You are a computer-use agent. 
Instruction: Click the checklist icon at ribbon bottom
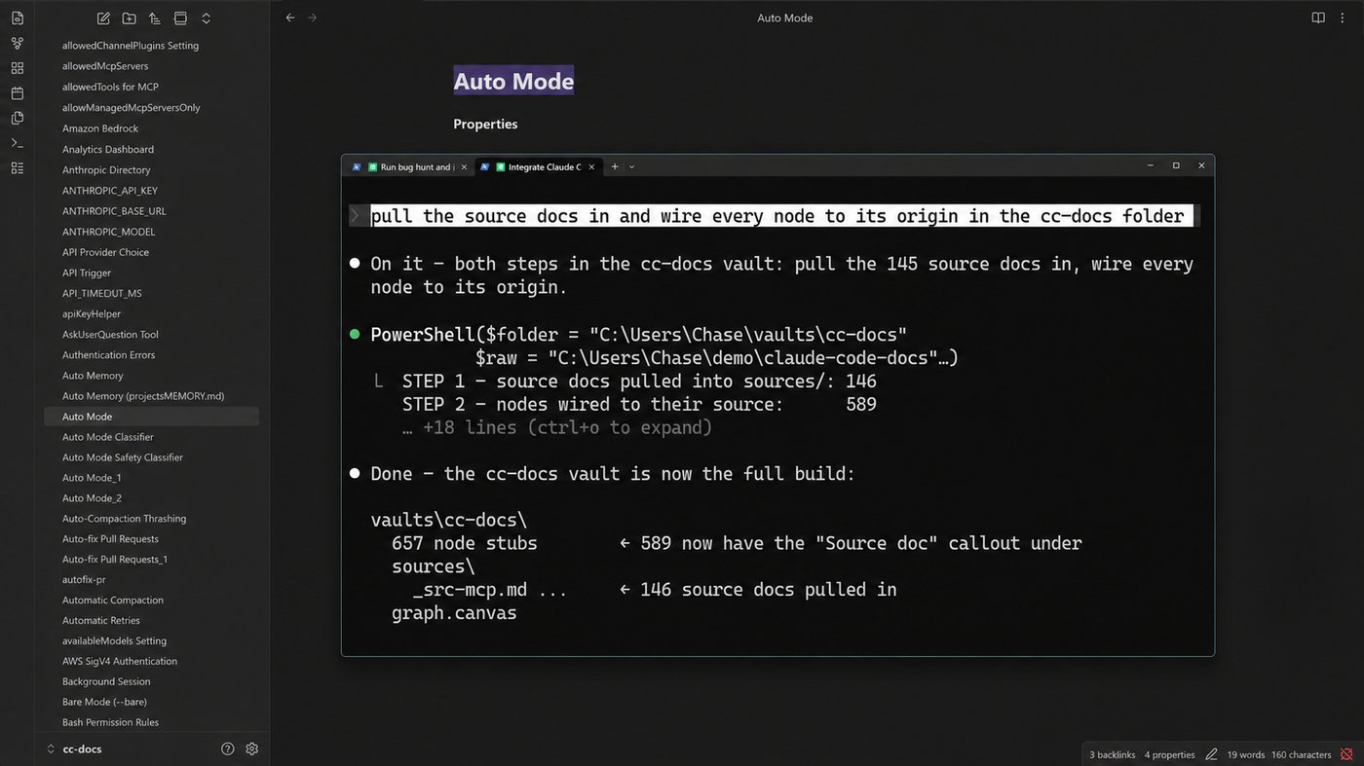pyautogui.click(x=17, y=167)
